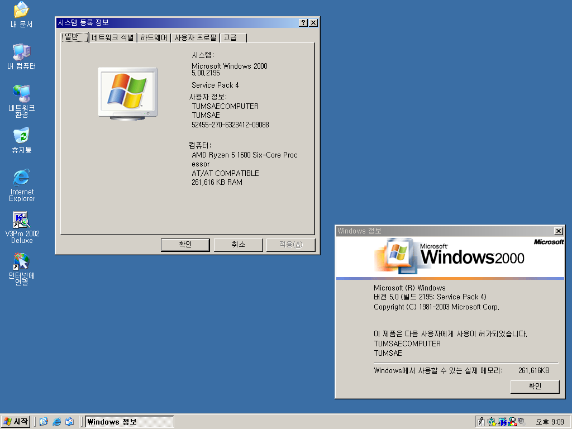Open the 하드웨어 tab
Screen dimensions: 572x429
pyautogui.click(x=154, y=37)
